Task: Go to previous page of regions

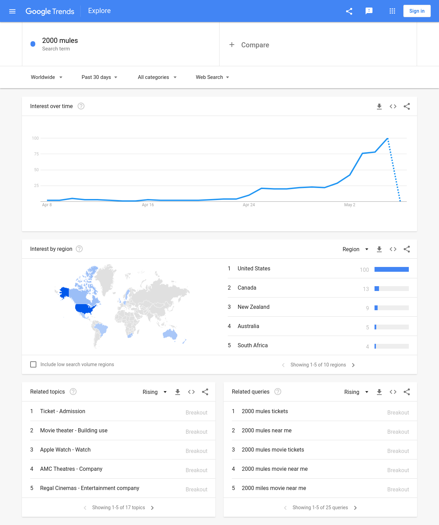Action: point(283,365)
